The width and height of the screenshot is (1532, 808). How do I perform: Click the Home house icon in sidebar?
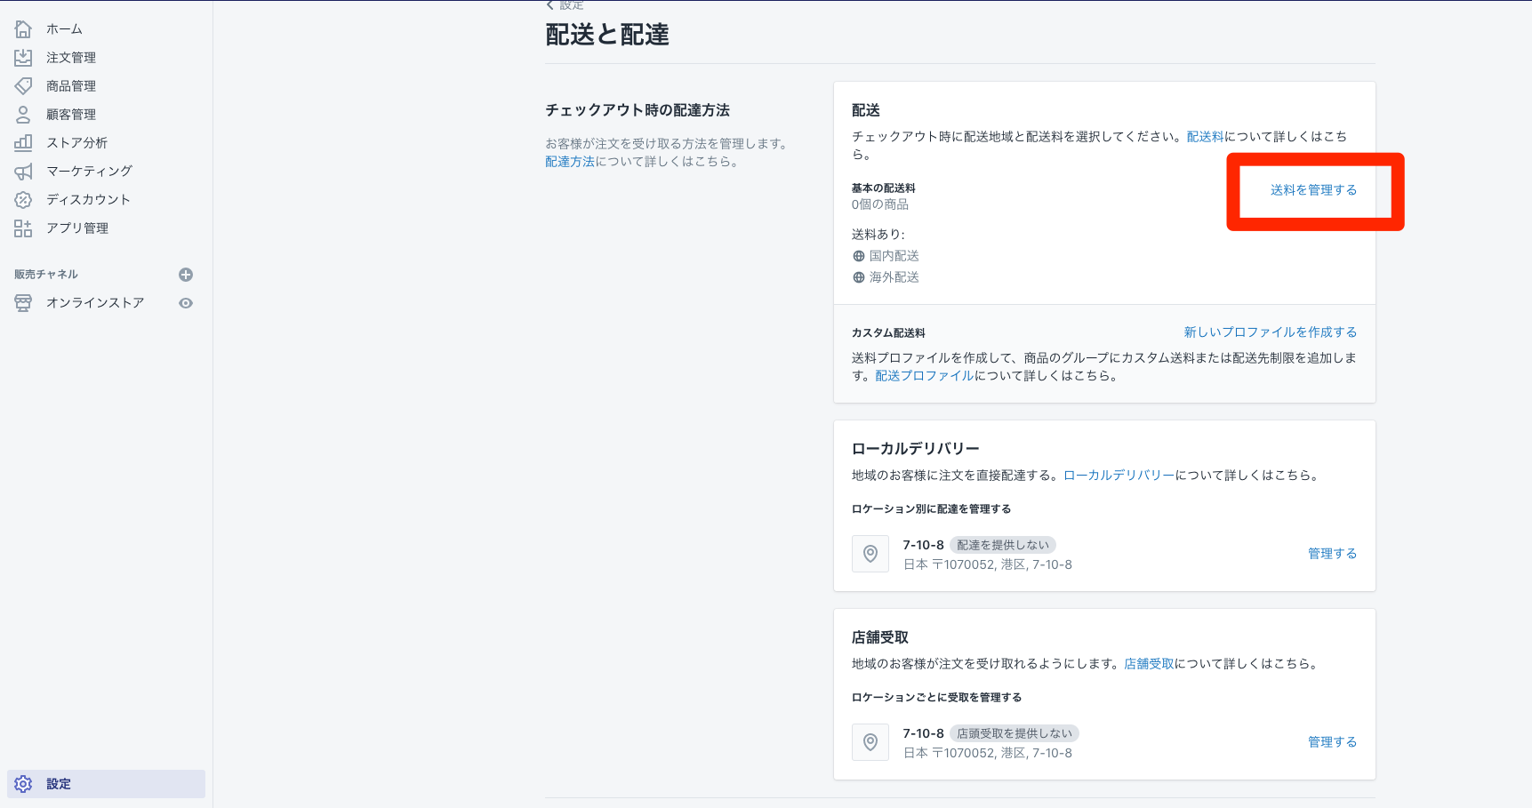[23, 29]
